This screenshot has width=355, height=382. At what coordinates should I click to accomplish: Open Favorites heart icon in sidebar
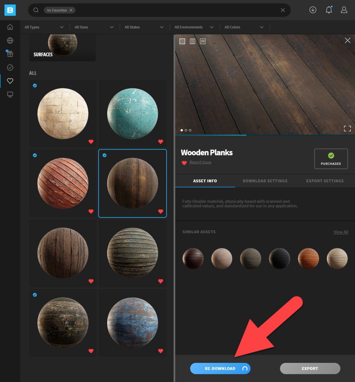[10, 81]
